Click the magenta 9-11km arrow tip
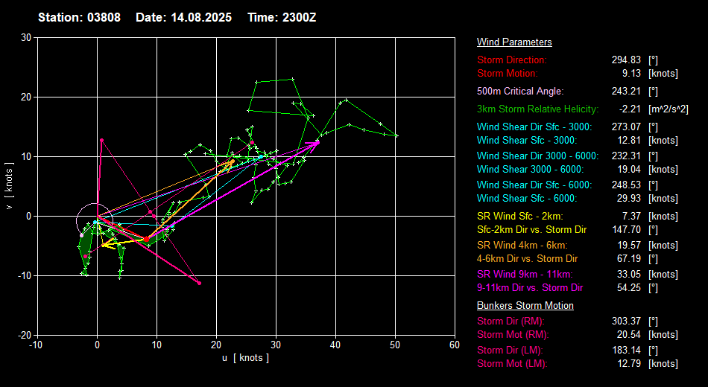 coord(317,143)
